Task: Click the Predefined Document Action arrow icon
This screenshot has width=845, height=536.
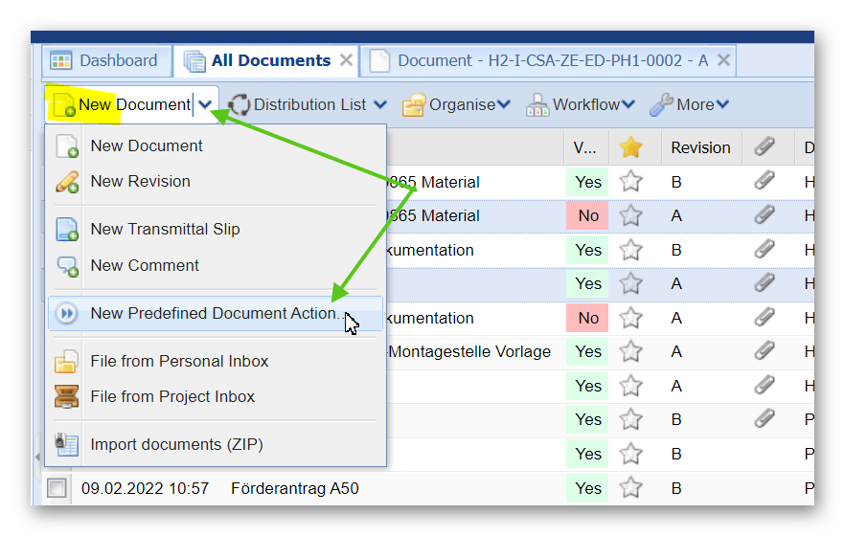Action: click(x=67, y=313)
